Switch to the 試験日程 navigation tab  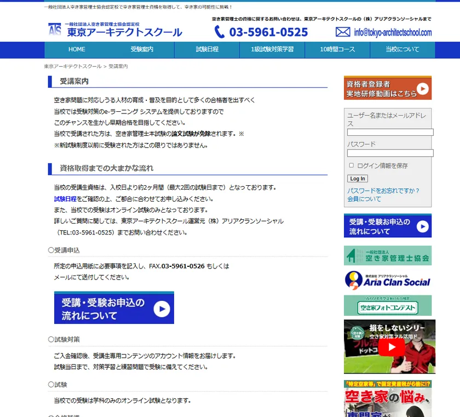click(x=206, y=49)
